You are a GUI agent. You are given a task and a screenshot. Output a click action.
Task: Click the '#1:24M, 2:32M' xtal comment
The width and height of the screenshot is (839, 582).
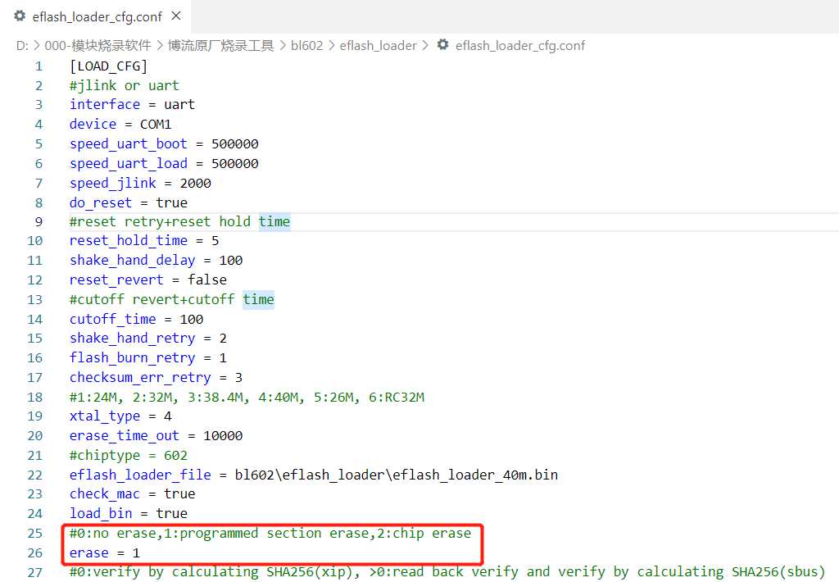click(x=247, y=398)
